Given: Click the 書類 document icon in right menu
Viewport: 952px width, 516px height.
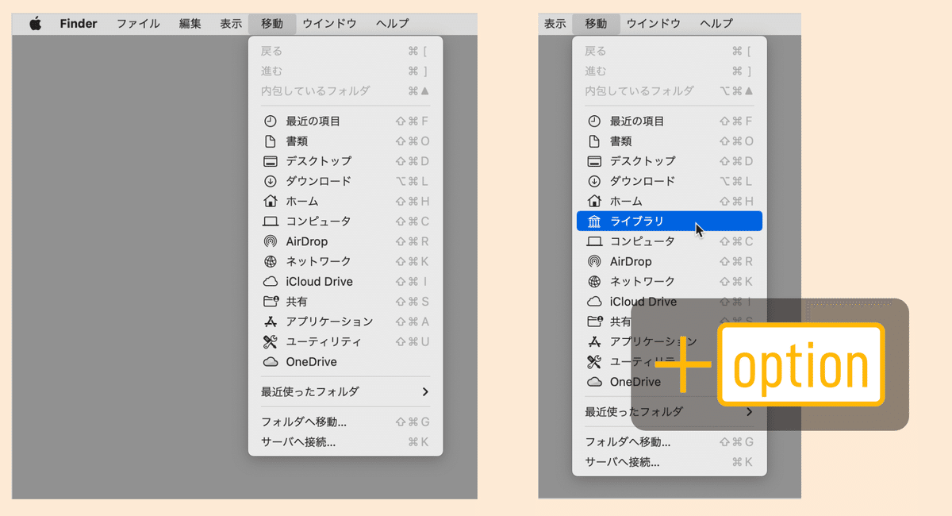Looking at the screenshot, I should 594,141.
